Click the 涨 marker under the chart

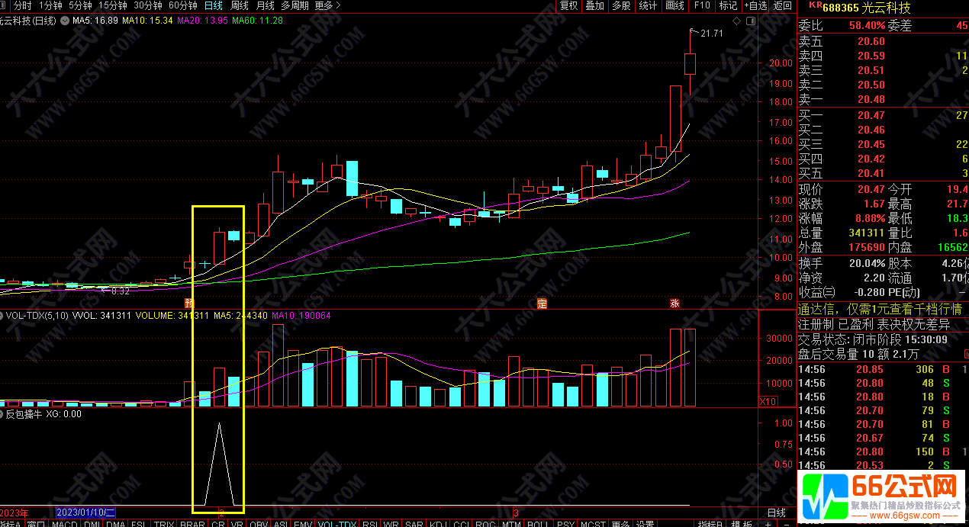click(x=674, y=303)
